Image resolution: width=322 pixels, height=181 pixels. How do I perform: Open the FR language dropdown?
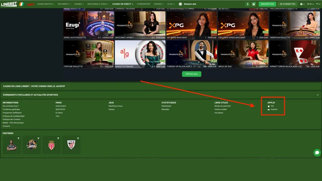click(318, 4)
